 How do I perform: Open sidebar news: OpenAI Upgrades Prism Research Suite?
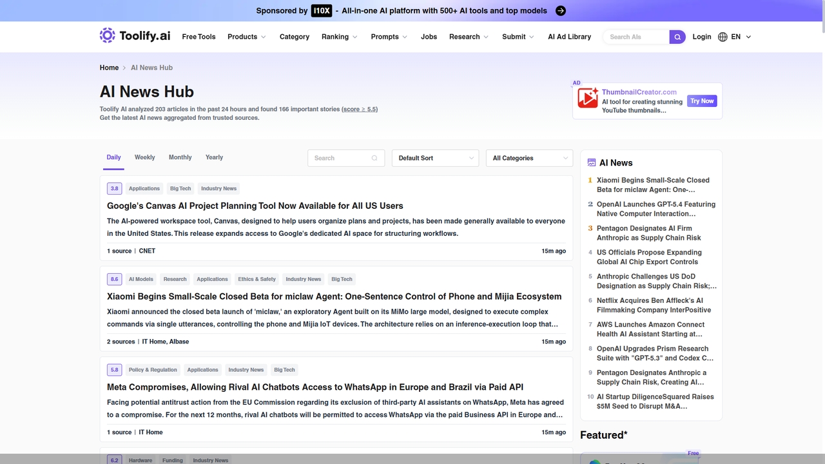[x=655, y=353]
